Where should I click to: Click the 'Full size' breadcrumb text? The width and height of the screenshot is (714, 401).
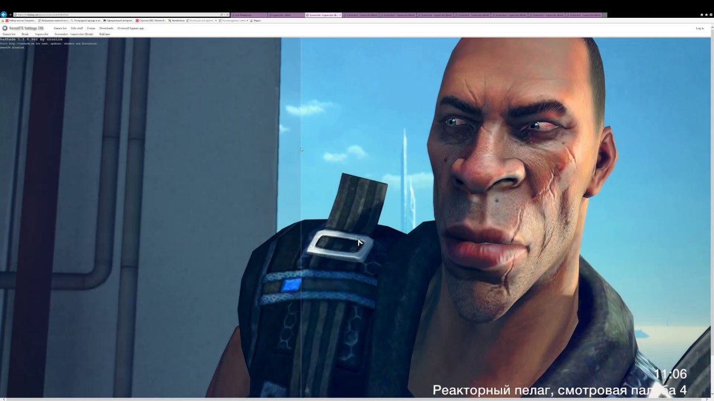[x=104, y=34]
